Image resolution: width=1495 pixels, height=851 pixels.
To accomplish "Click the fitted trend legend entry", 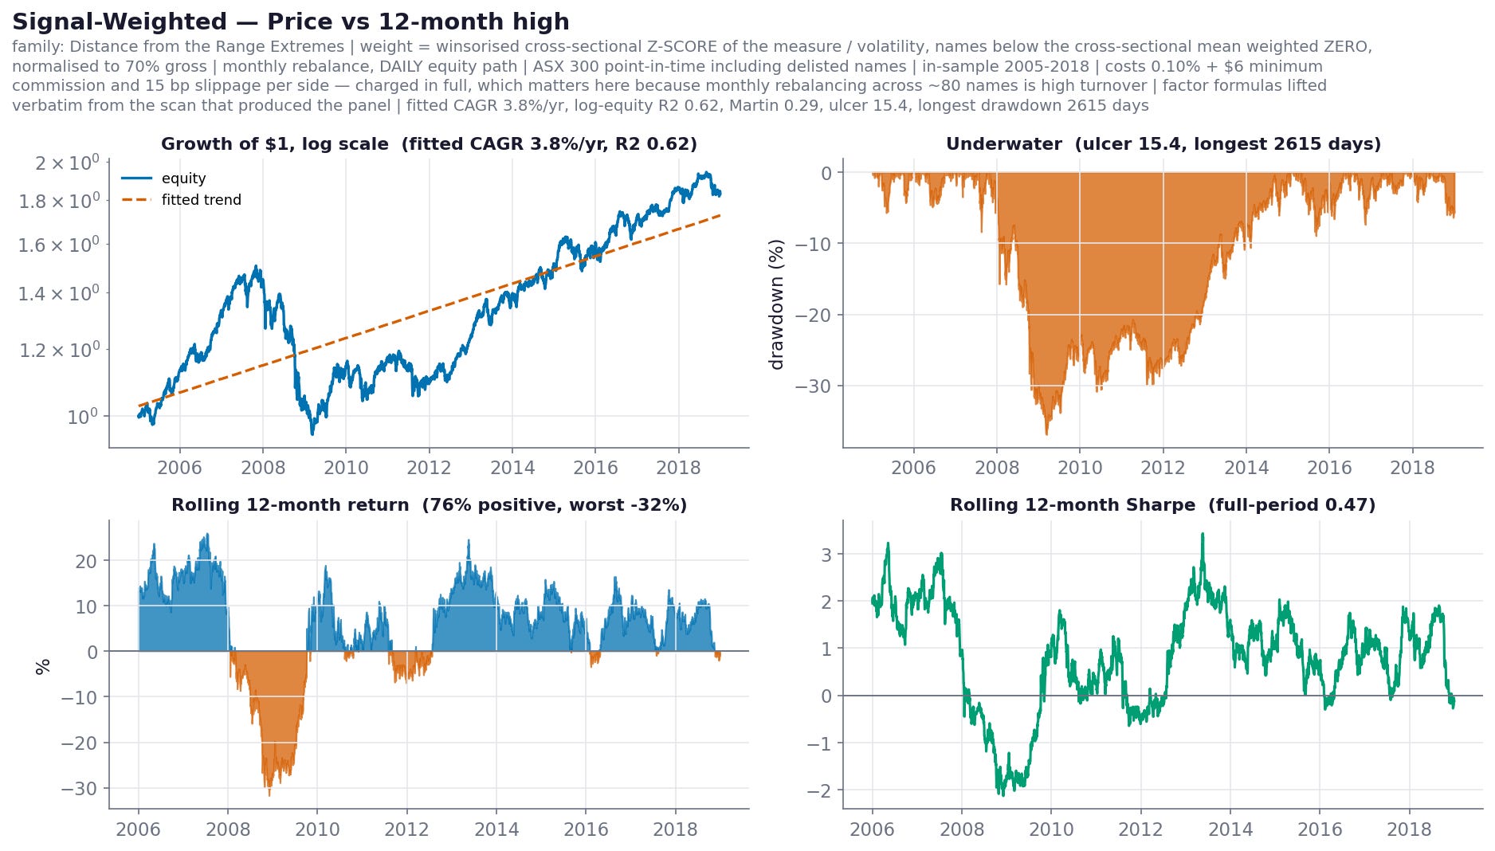I will tap(182, 200).
